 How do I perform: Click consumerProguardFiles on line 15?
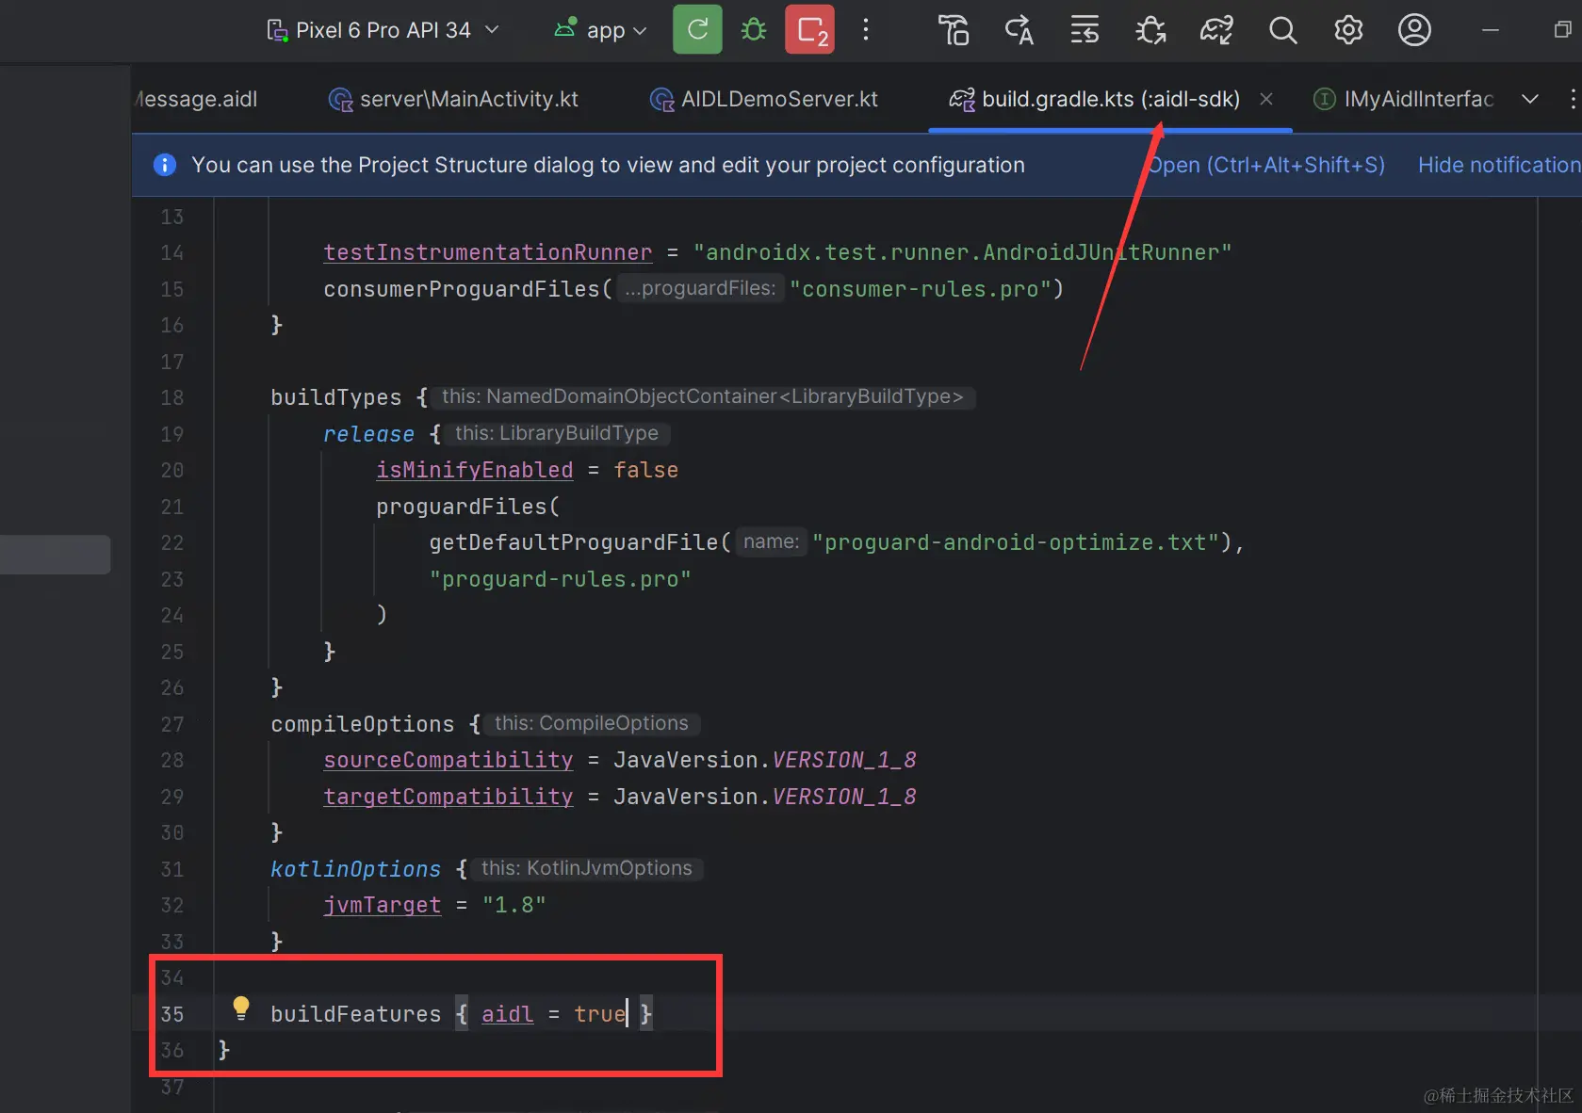point(462,289)
